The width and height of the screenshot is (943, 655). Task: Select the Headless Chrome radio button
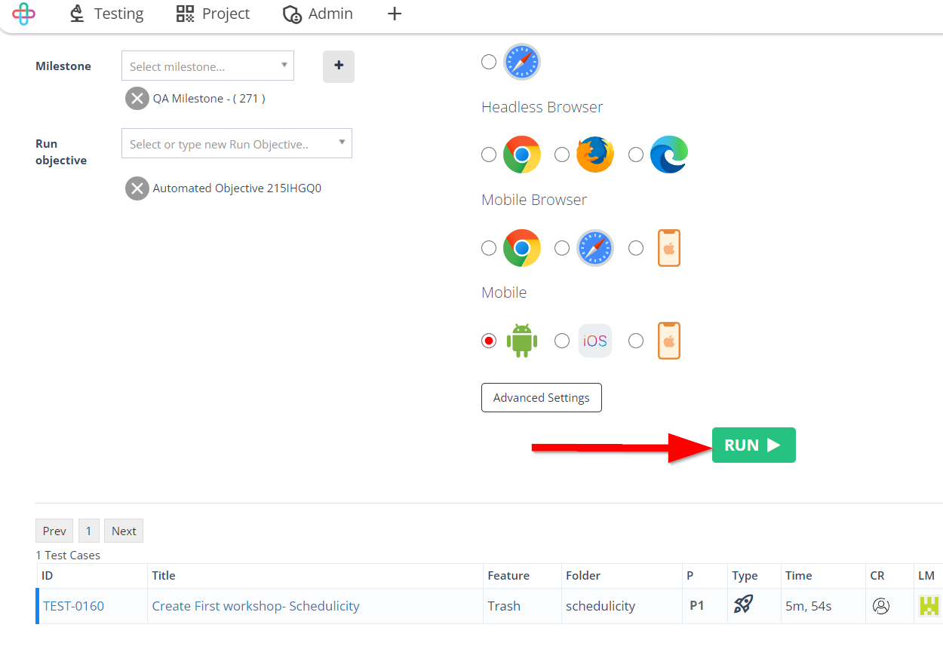click(489, 155)
